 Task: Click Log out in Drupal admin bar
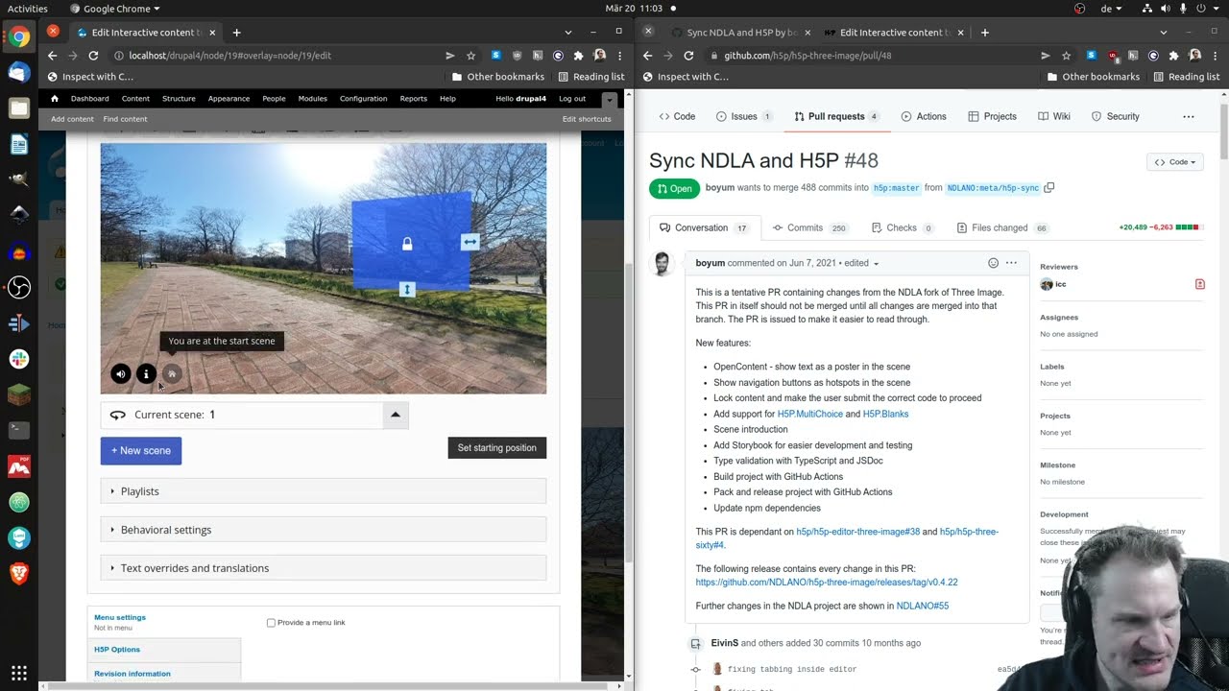coord(572,99)
